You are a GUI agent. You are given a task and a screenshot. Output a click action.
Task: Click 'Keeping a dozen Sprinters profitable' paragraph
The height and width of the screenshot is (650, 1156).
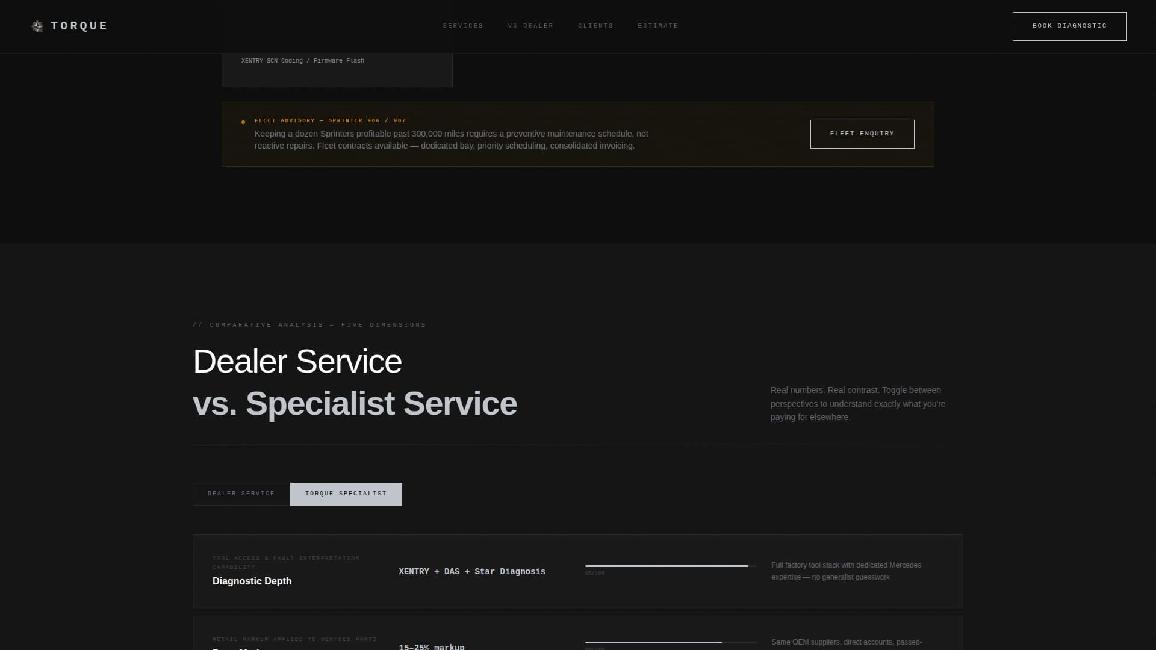[x=452, y=140]
